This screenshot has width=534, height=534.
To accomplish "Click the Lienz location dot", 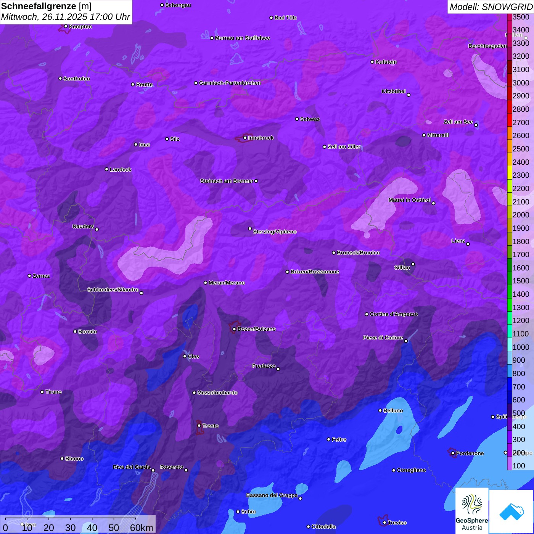I will click(x=468, y=244).
